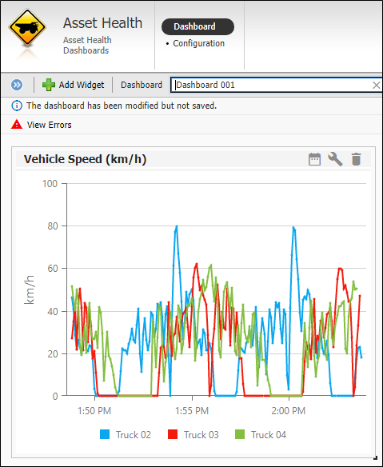Click the blue info icon in message bar

click(x=17, y=106)
